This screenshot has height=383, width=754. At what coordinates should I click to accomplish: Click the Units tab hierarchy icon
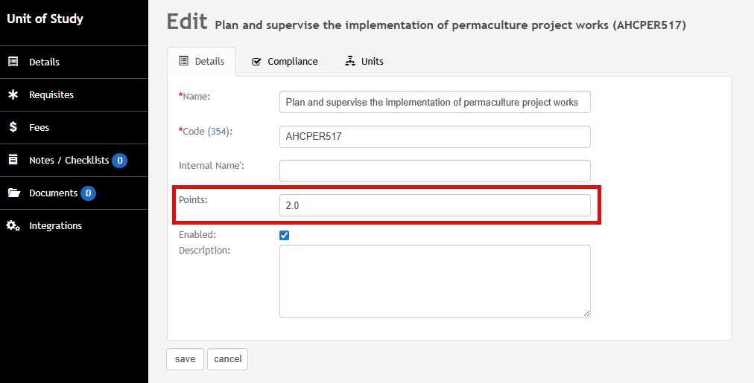coord(350,61)
